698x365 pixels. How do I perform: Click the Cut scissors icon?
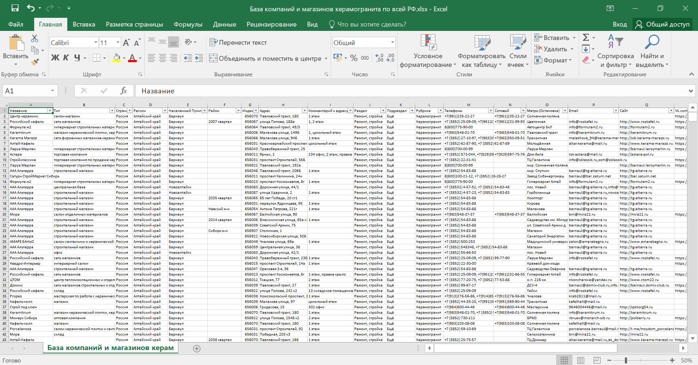tap(35, 38)
